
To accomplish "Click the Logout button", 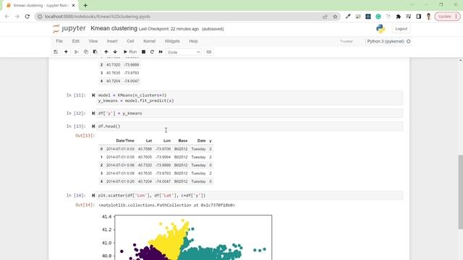I will pos(401,29).
